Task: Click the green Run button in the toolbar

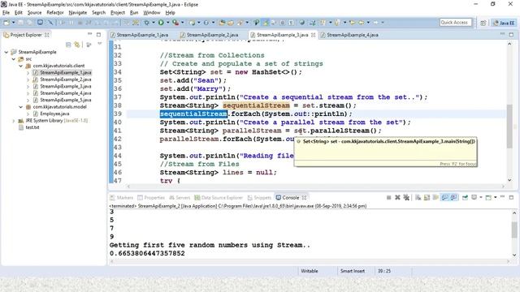Action: coord(161,23)
